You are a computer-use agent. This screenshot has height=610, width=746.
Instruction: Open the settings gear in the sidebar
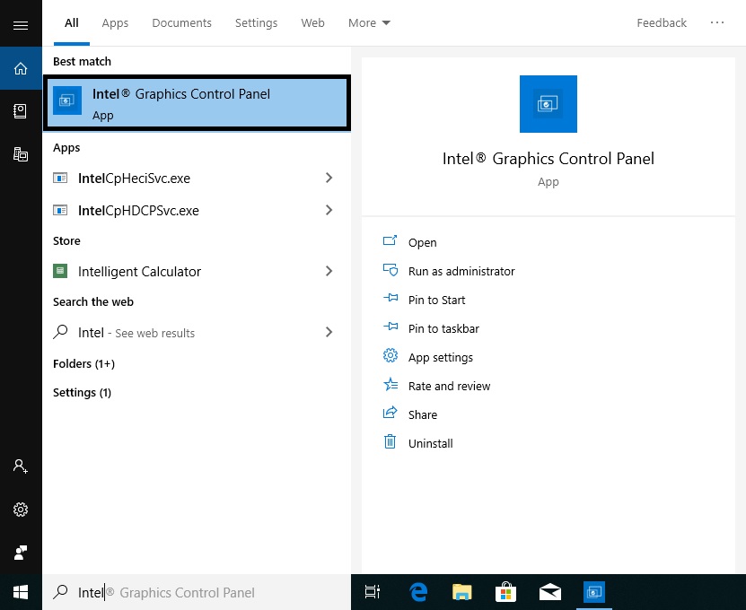(21, 510)
